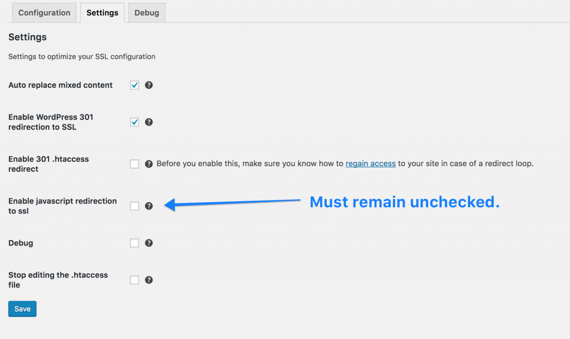Check Stop editing the .htaccess file
The width and height of the screenshot is (570, 339).
click(134, 280)
